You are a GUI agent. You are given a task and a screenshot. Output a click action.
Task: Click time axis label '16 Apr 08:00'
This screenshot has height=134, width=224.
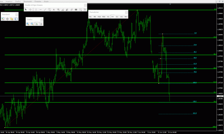pos(10,133)
